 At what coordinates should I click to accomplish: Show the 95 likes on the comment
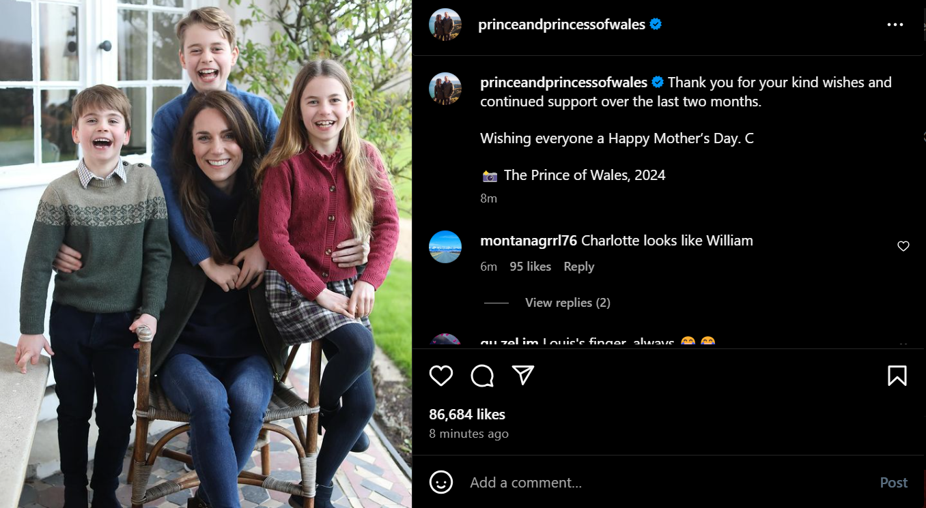(x=530, y=267)
